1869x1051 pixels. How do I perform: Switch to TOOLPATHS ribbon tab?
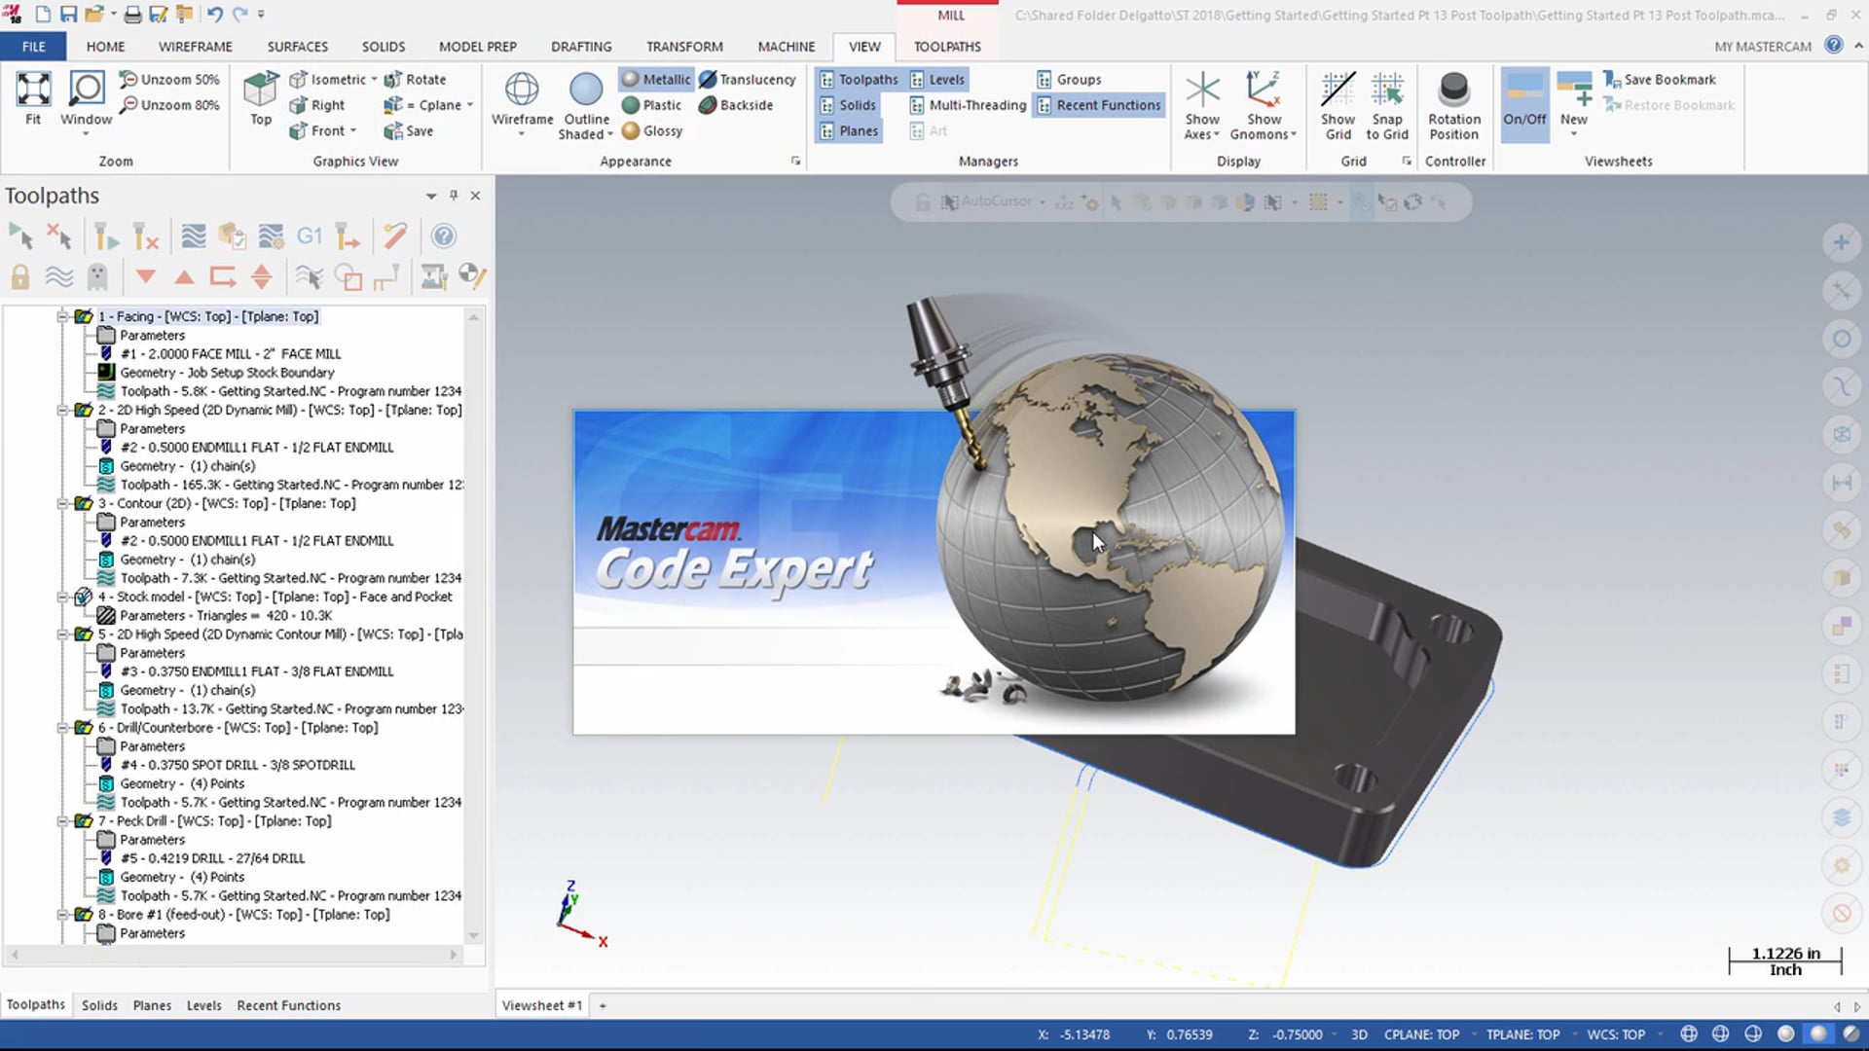pos(947,46)
